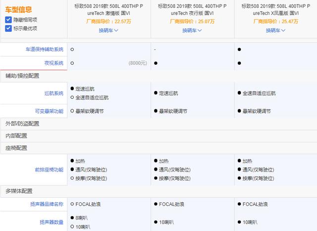Click the 夜行版 国VI model title
The width and height of the screenshot is (317, 231).
192,10
